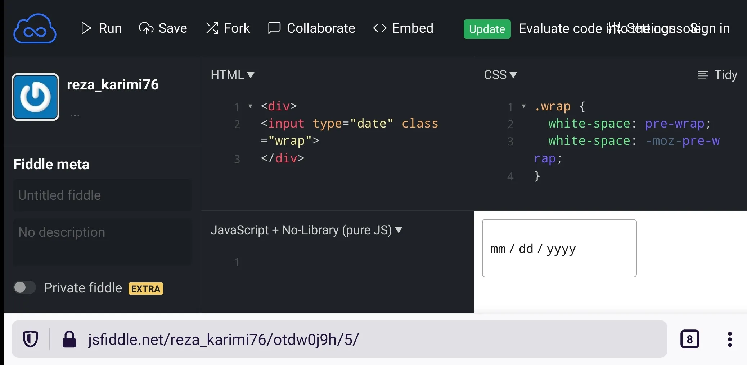747x365 pixels.
Task: Open JavaScript library selection dropdown
Action: (307, 230)
